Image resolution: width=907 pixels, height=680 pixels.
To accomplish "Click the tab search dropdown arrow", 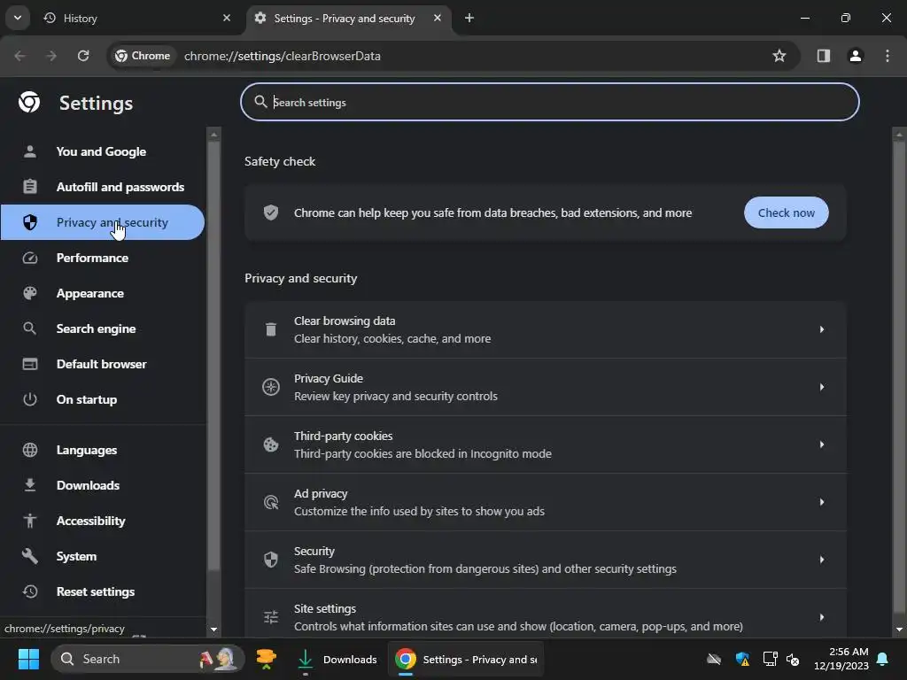I will (18, 18).
